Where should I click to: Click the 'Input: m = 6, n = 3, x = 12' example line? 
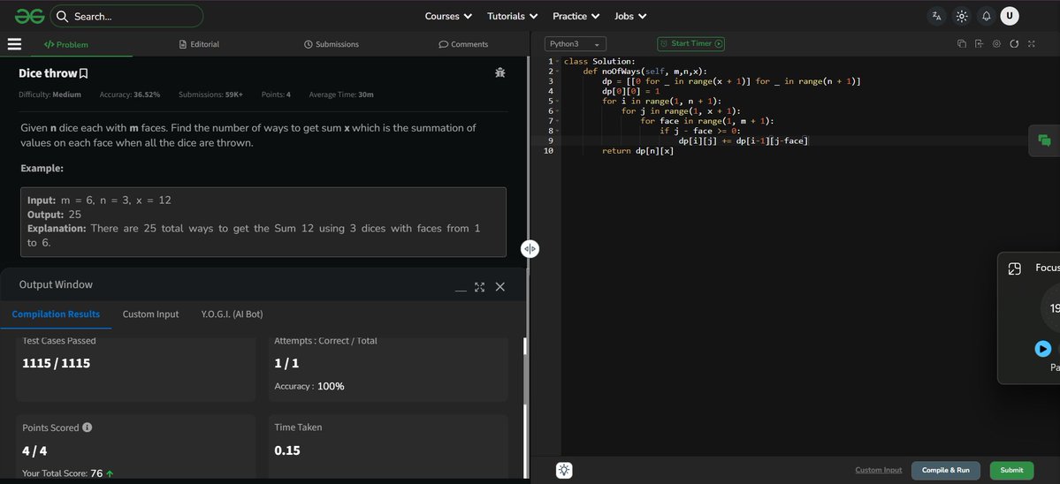coord(99,200)
